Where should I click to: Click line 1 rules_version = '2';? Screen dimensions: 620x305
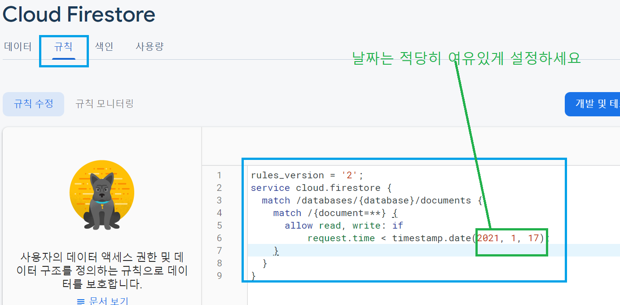tap(307, 175)
